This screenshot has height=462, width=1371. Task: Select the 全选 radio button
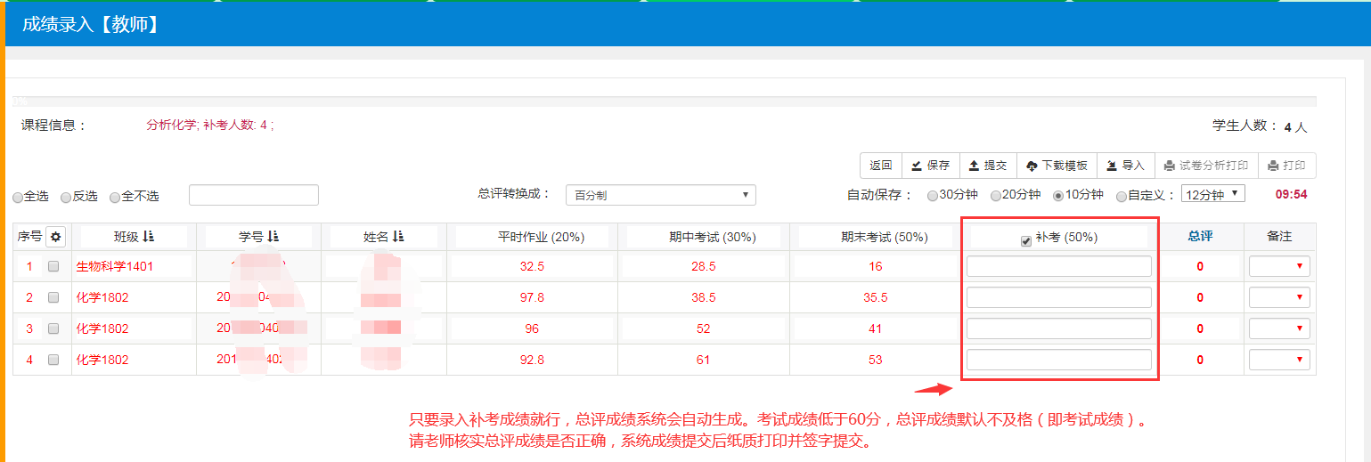(18, 197)
